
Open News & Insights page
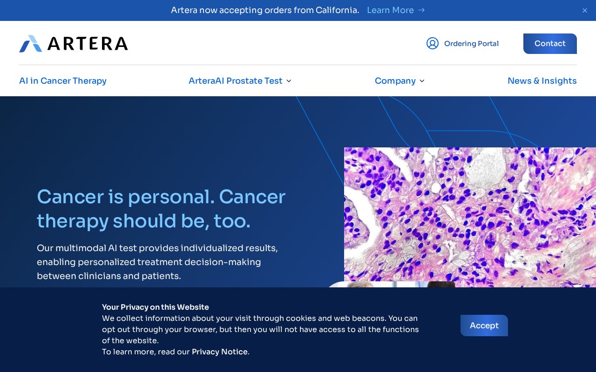[542, 80]
